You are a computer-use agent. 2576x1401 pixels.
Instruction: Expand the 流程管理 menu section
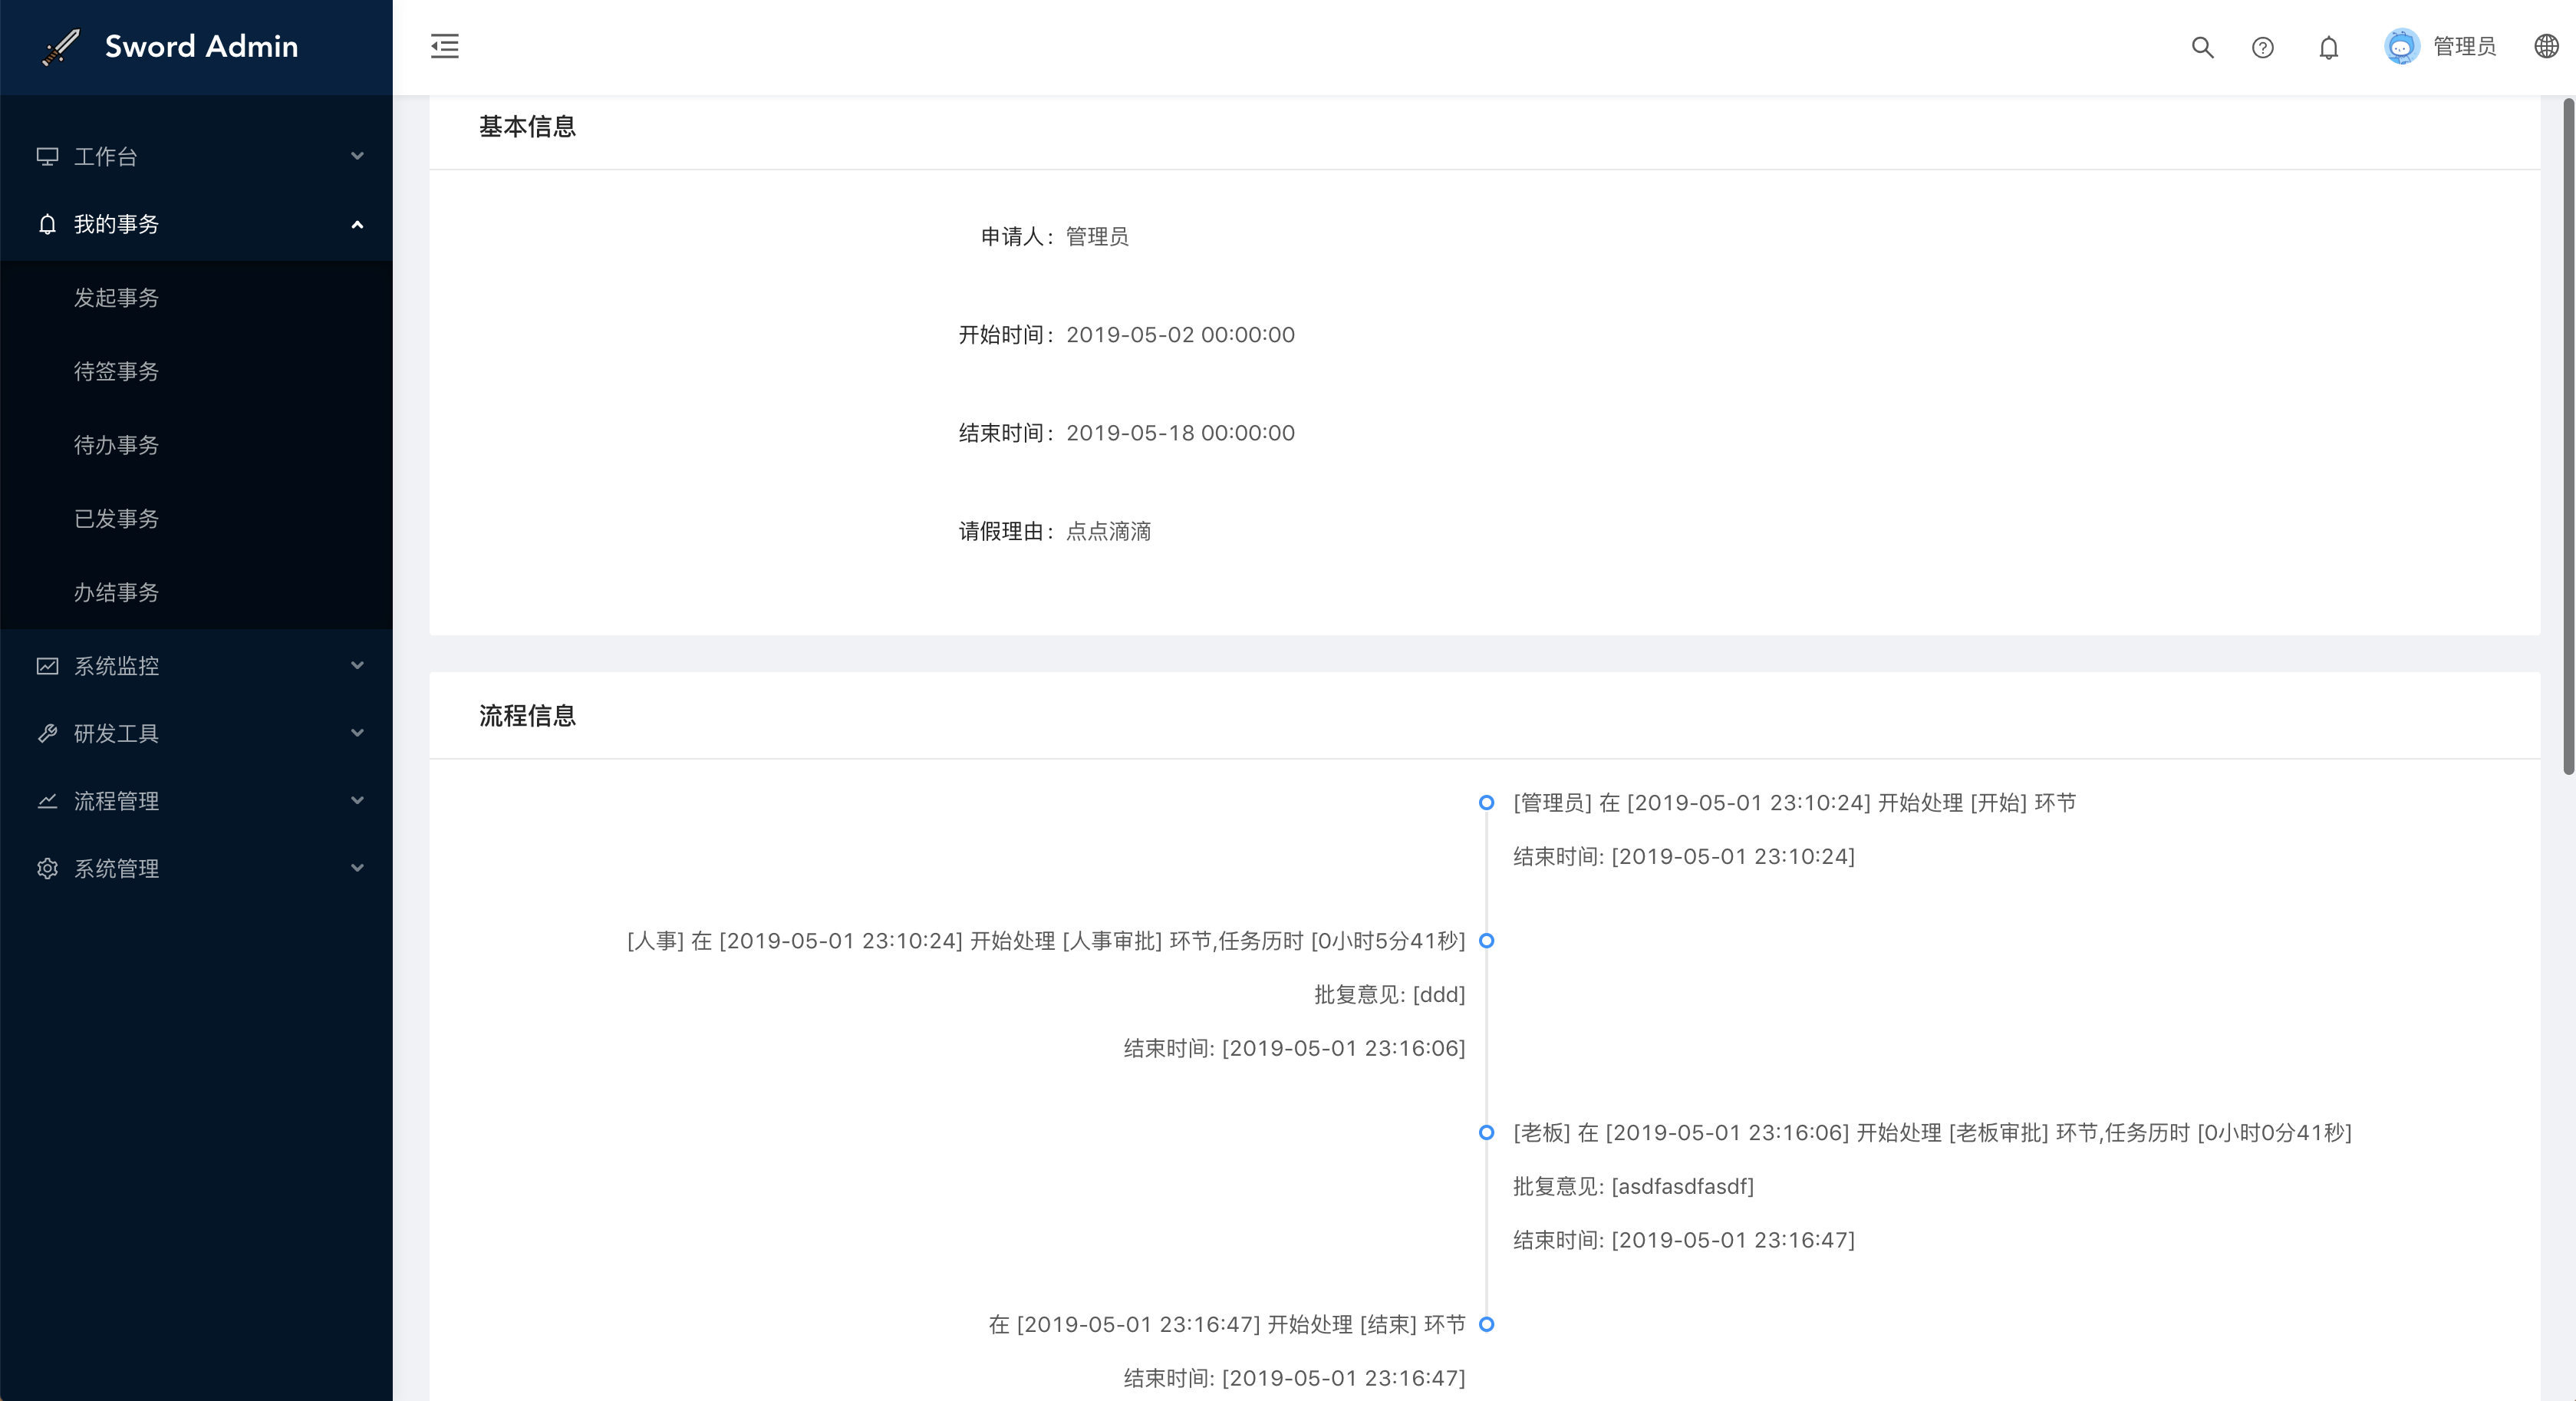(x=195, y=799)
